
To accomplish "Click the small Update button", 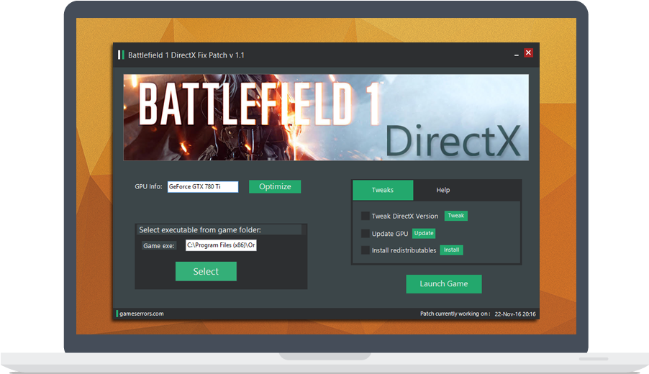I will pos(424,233).
